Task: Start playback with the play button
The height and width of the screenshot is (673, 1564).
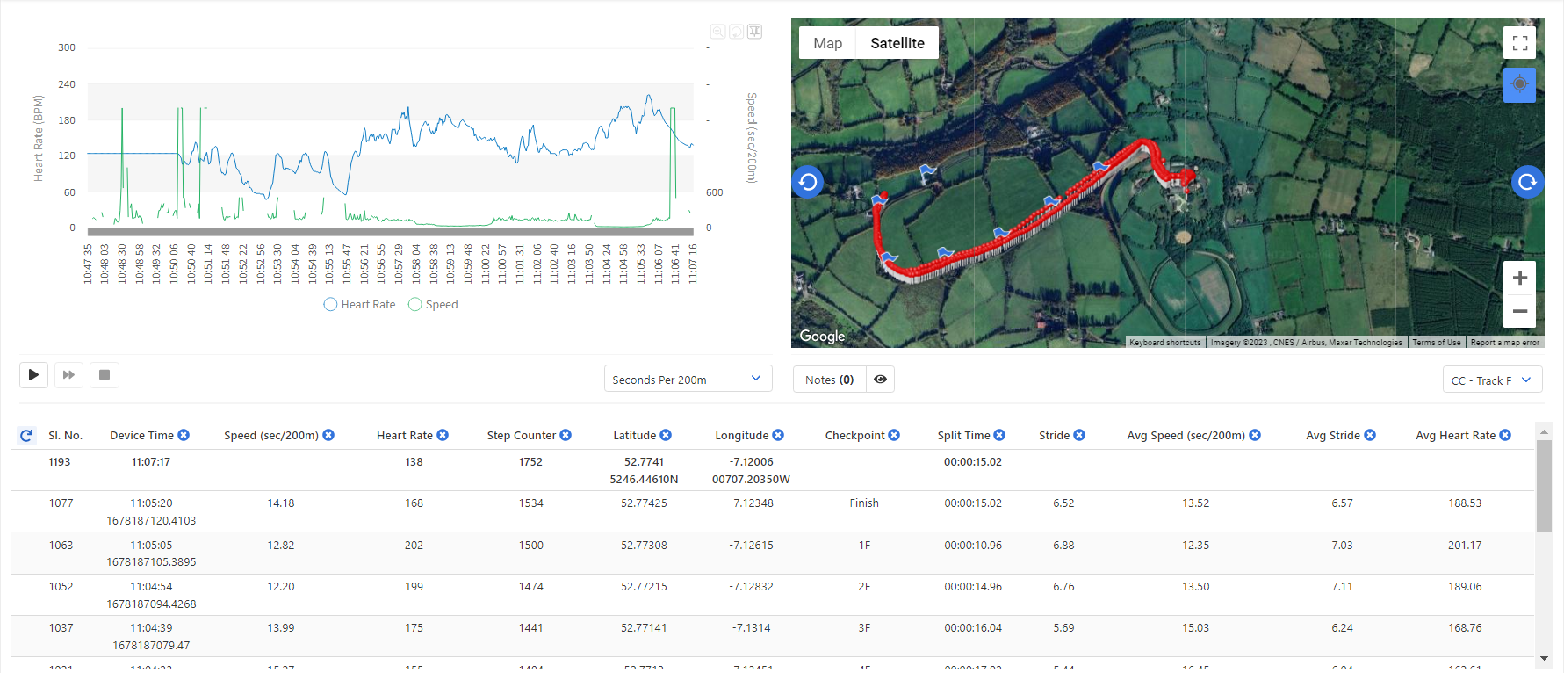Action: [33, 375]
